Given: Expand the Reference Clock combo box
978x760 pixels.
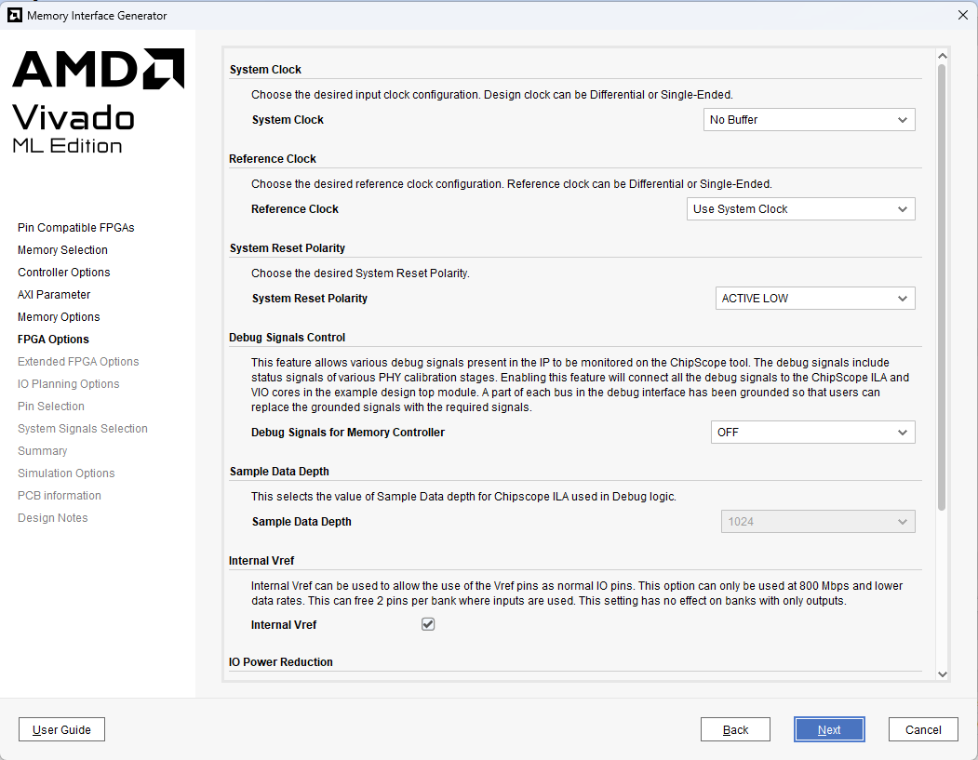Looking at the screenshot, I should click(x=800, y=209).
